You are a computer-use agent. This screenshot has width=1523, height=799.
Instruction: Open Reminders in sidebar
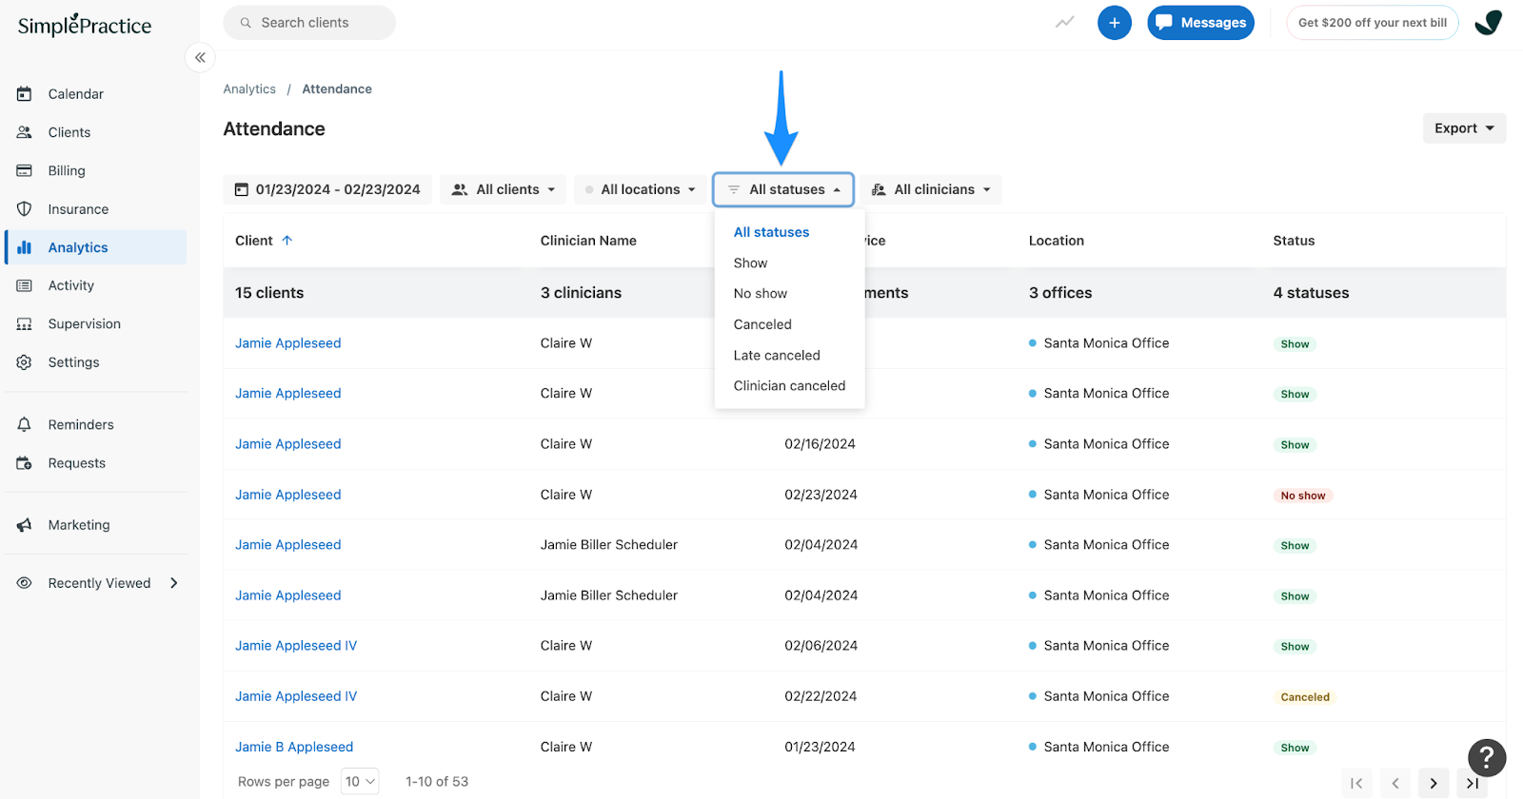point(80,424)
